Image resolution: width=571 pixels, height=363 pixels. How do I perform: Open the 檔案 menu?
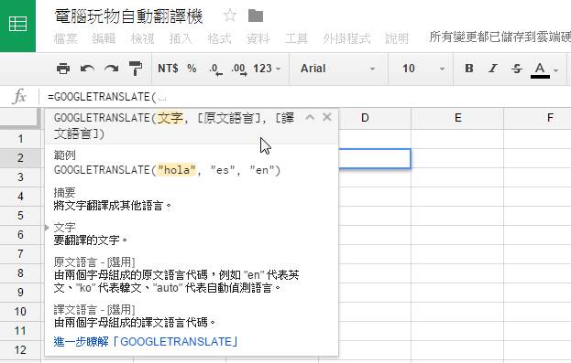(x=66, y=38)
